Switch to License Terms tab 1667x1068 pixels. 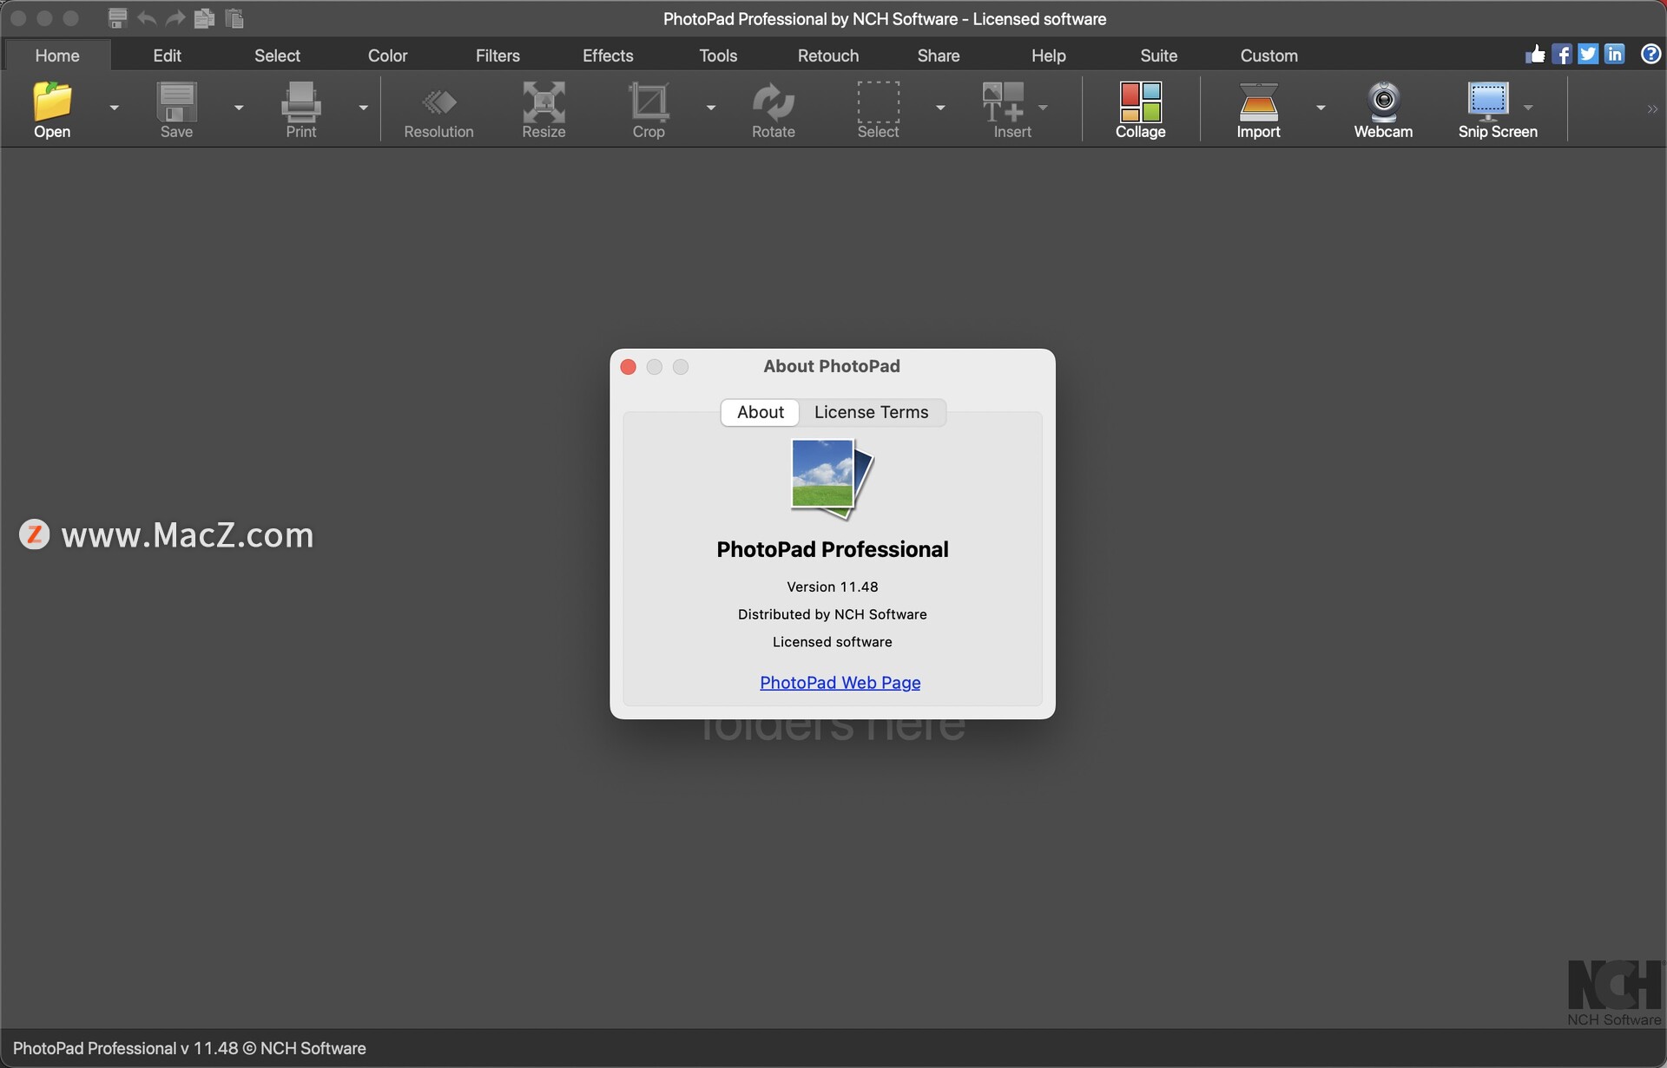tap(871, 412)
